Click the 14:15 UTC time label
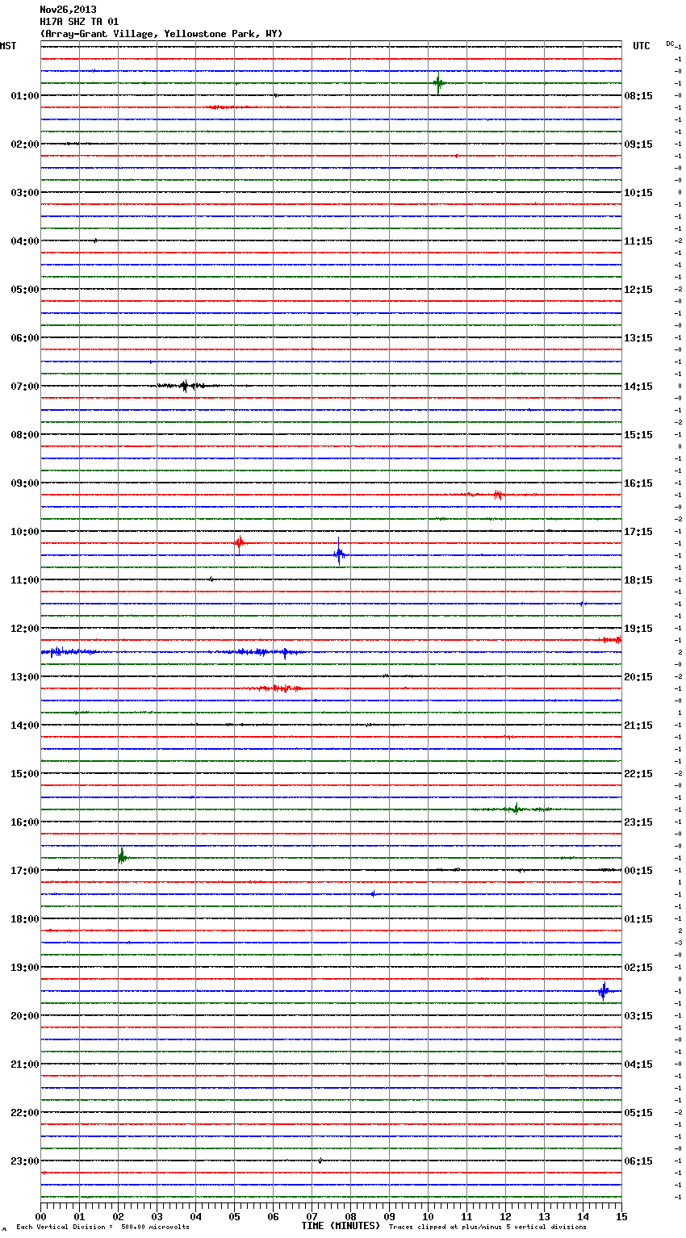686x1238 pixels. click(638, 387)
